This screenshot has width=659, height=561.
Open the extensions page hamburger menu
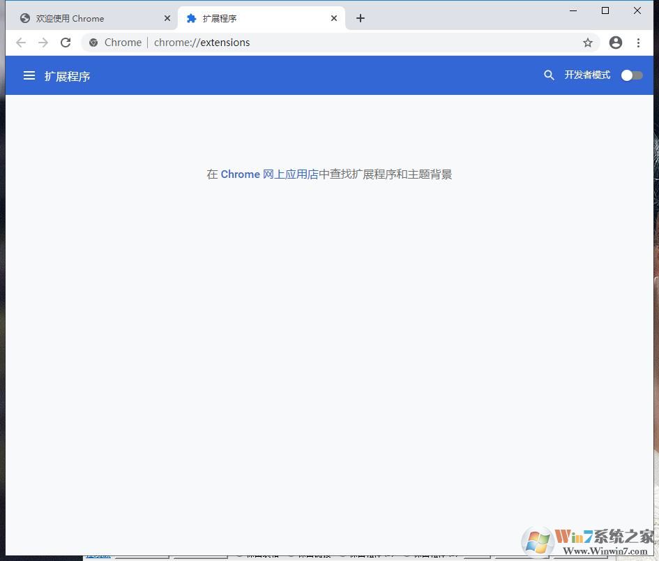pos(29,75)
